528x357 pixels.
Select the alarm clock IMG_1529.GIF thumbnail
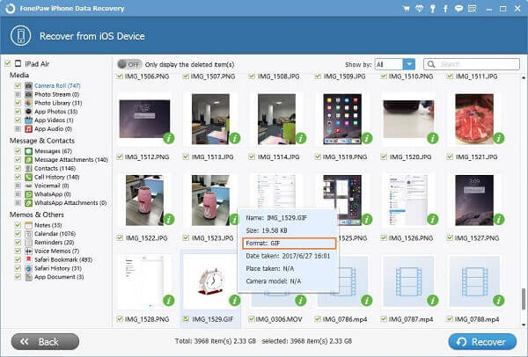(x=211, y=281)
